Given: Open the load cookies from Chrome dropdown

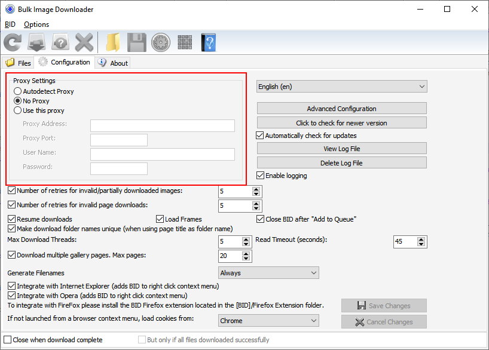Looking at the screenshot, I should [268, 320].
